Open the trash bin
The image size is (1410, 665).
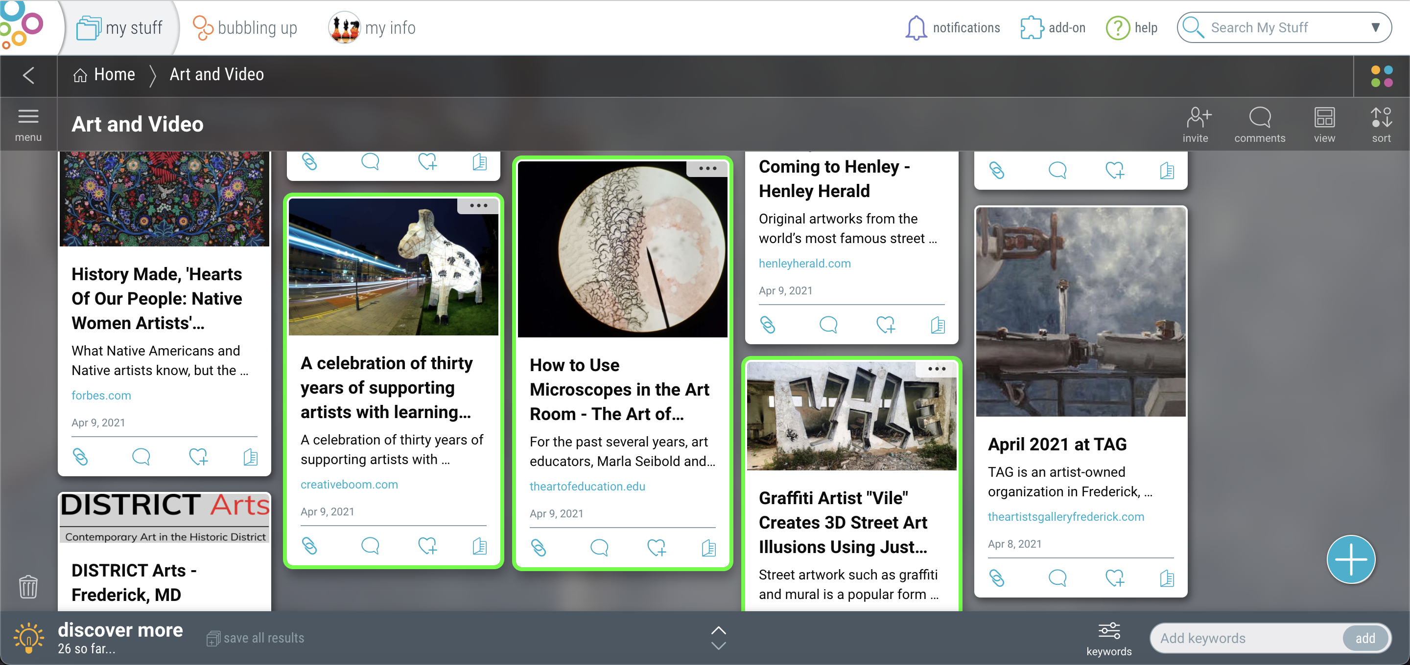[28, 587]
